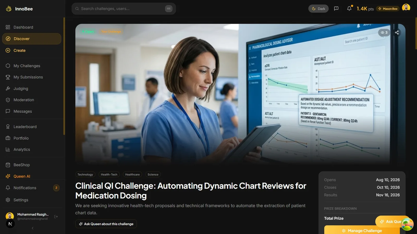Open the share icon on challenge banner
The height and width of the screenshot is (234, 417).
[397, 32]
